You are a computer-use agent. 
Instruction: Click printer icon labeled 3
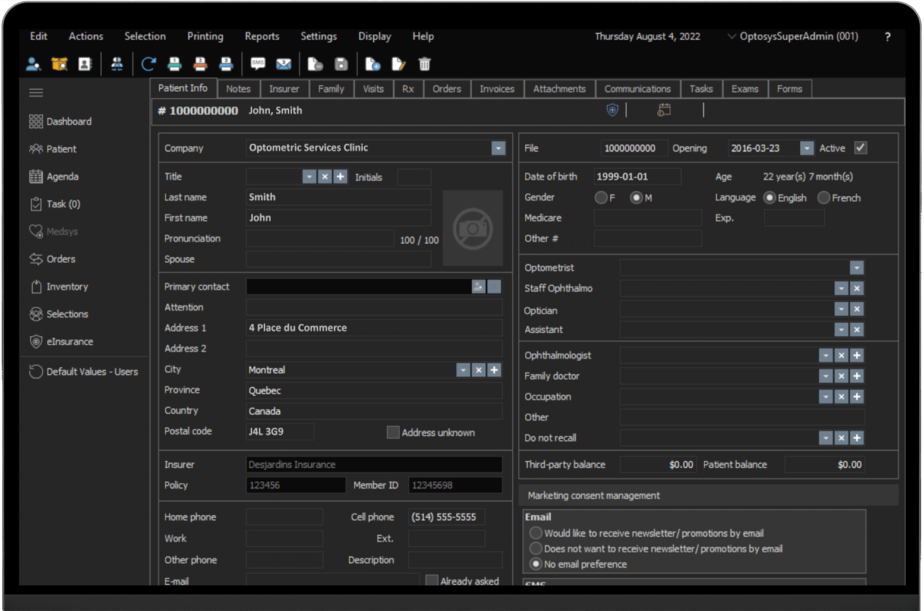click(226, 64)
